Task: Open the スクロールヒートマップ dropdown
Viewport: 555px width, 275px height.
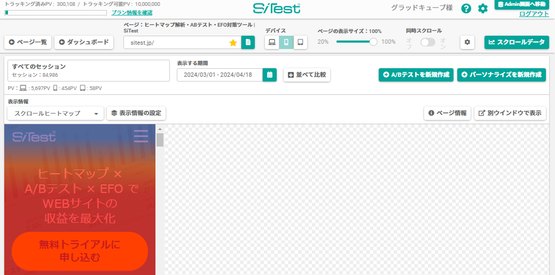Action: tap(56, 114)
